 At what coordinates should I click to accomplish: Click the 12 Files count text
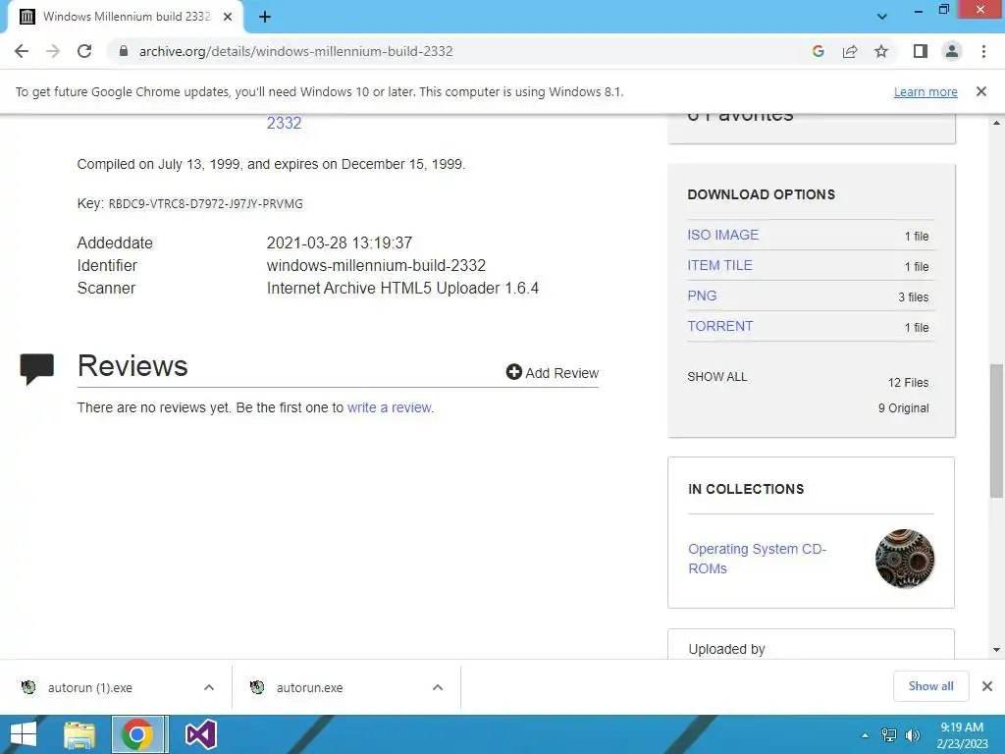pyautogui.click(x=908, y=383)
